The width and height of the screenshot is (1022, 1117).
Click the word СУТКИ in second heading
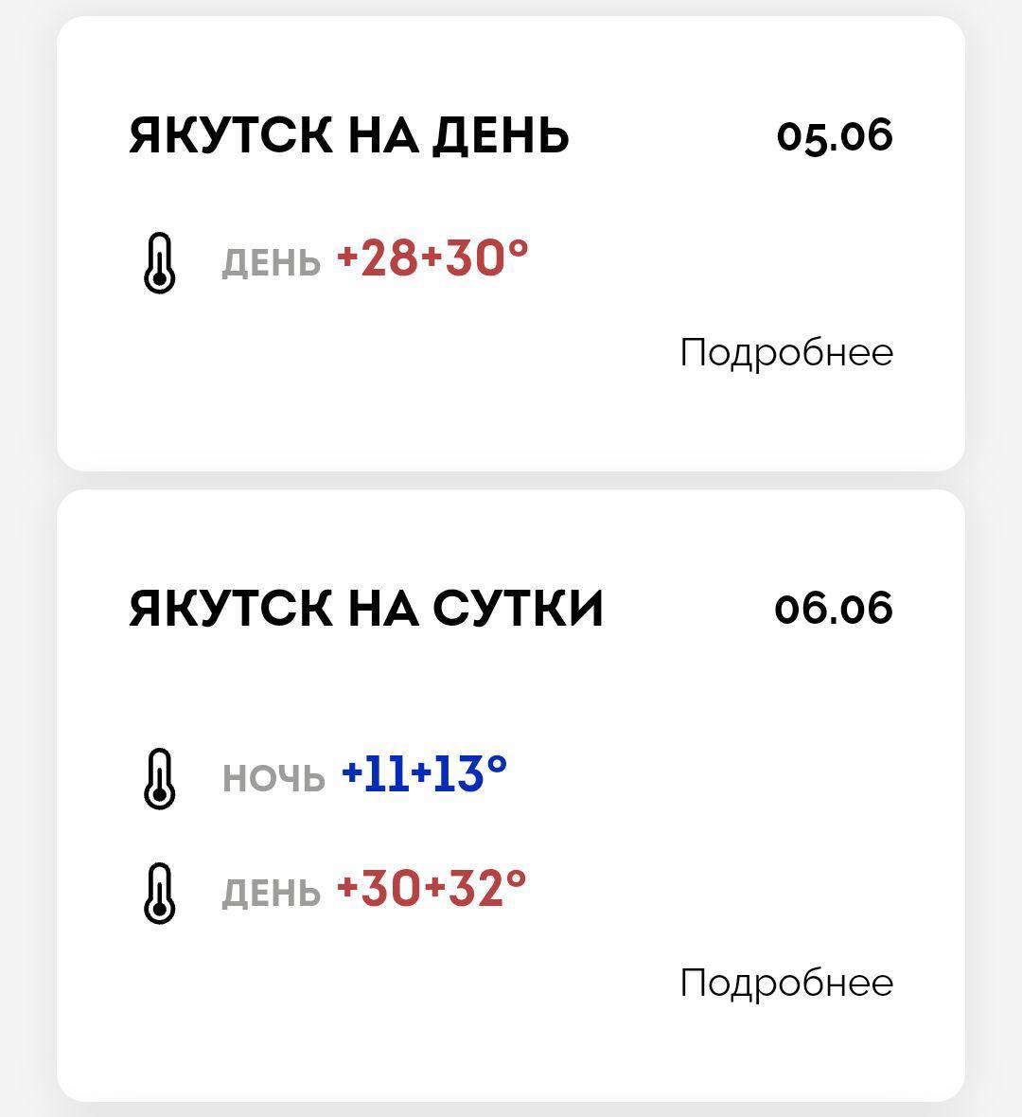519,608
